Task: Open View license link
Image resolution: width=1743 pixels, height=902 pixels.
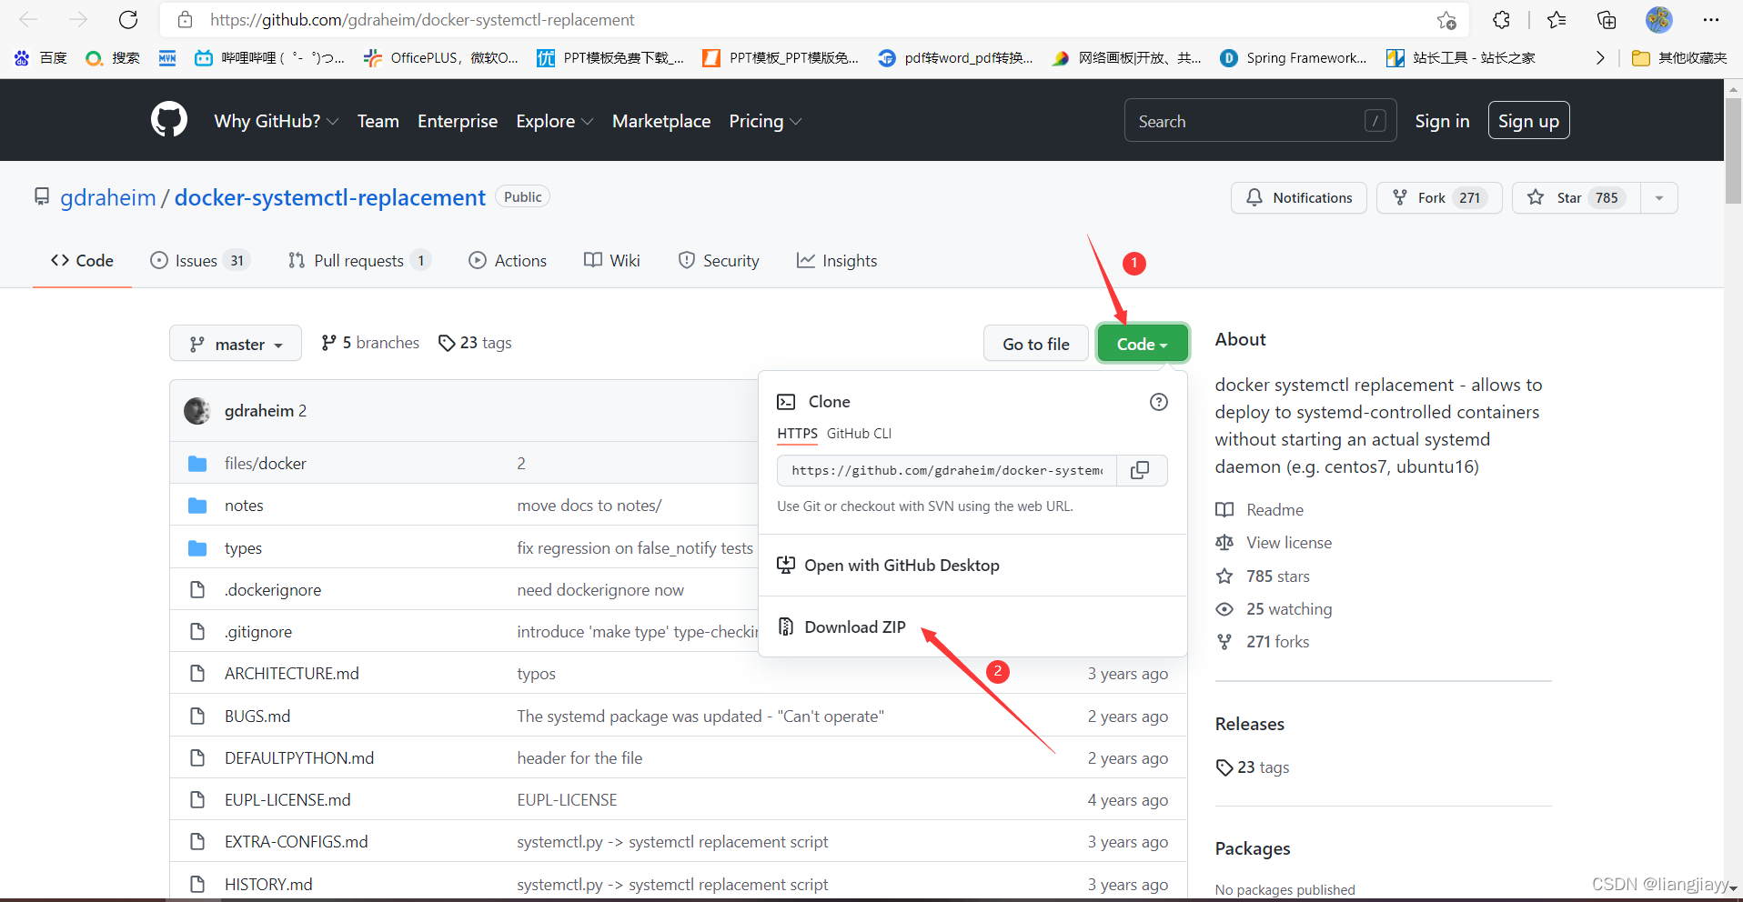Action: pyautogui.click(x=1274, y=543)
